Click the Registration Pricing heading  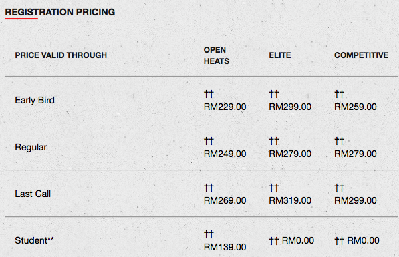(60, 12)
